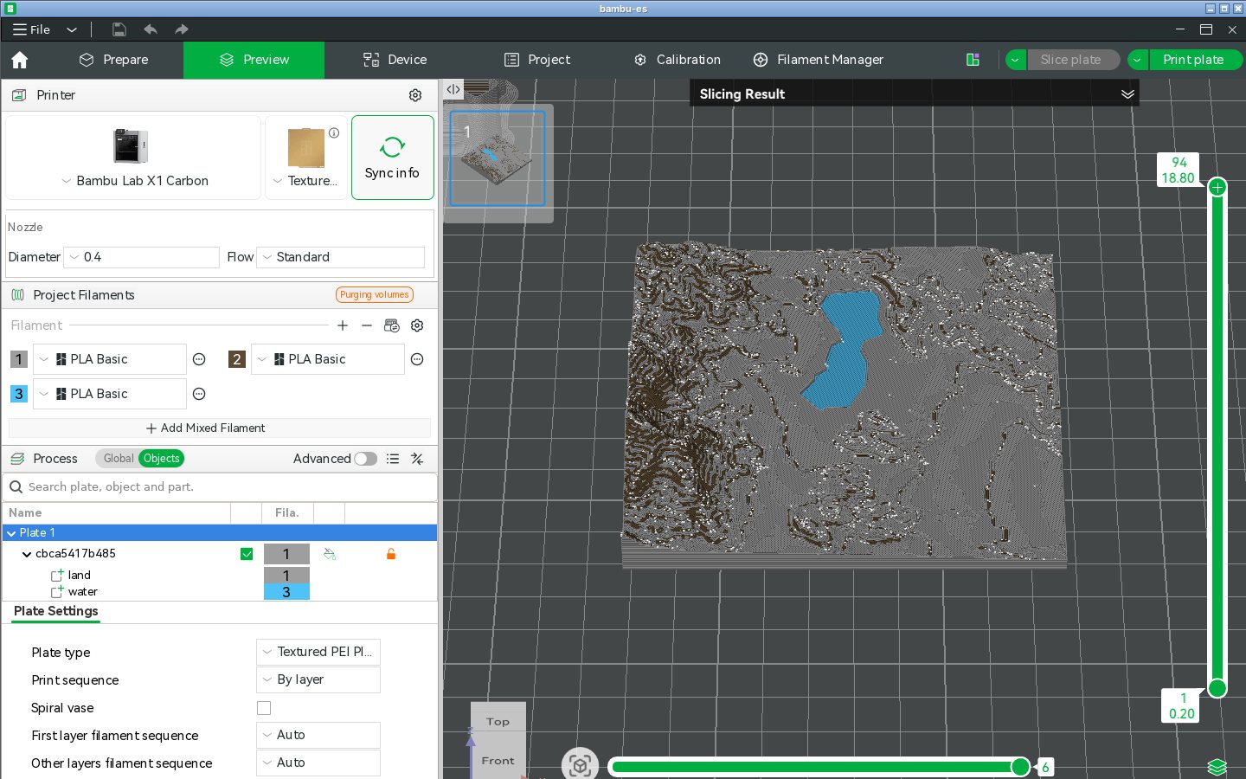
Task: Switch to the Device tab
Action: (395, 60)
